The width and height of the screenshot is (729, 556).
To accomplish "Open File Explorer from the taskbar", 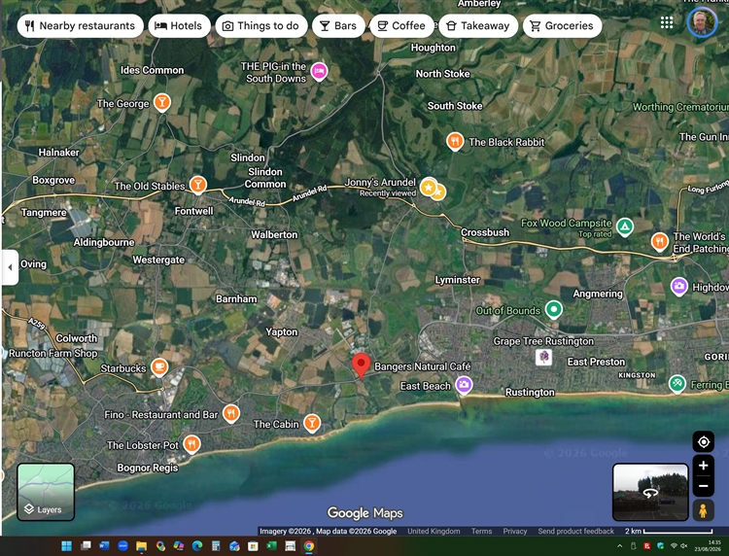I will point(141,545).
